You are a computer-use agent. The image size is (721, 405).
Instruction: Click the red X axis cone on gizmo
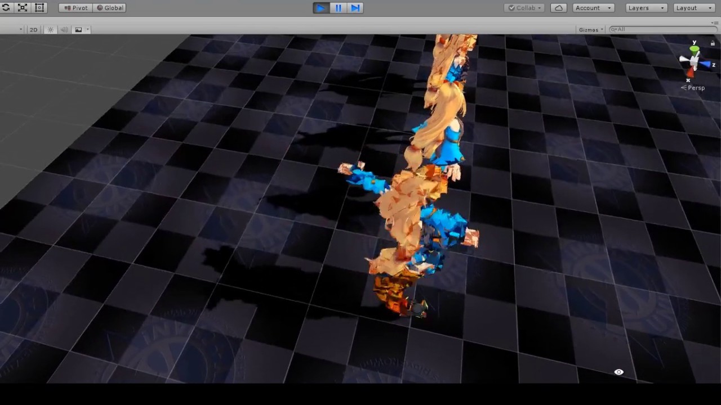(x=691, y=71)
